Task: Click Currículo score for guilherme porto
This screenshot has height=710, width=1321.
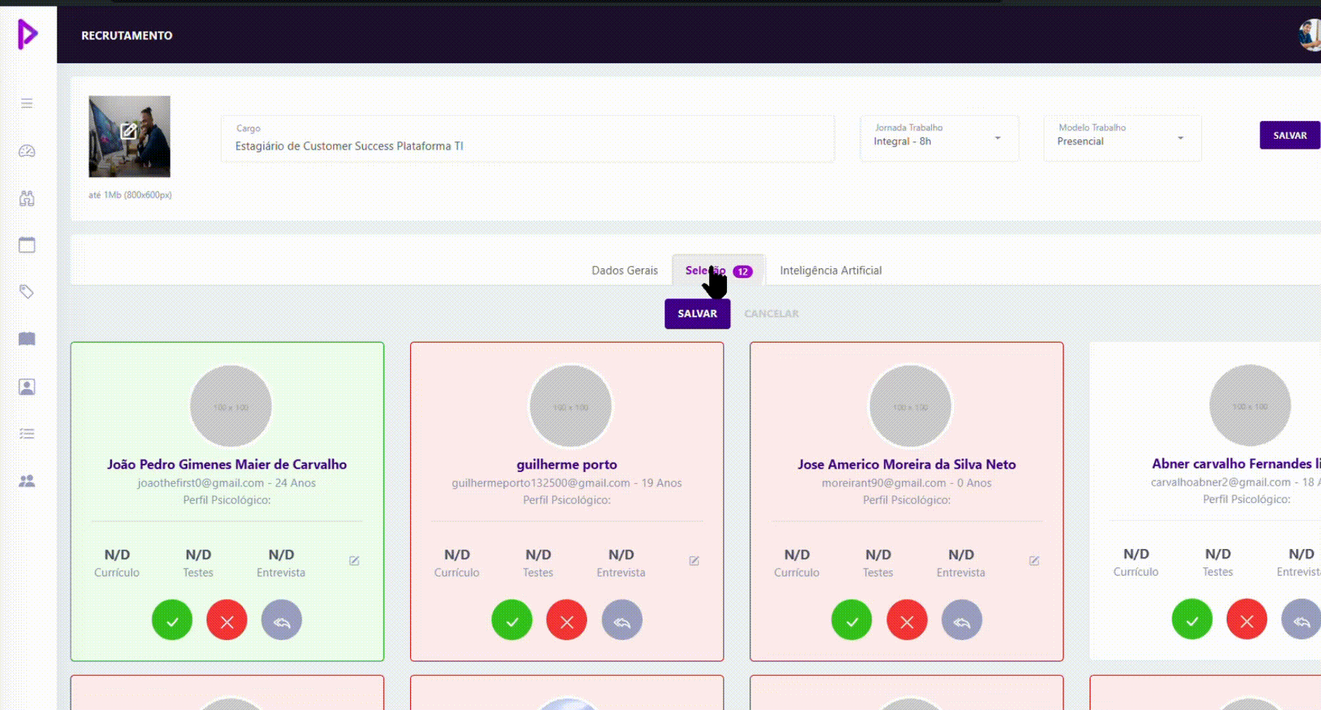Action: coord(457,563)
